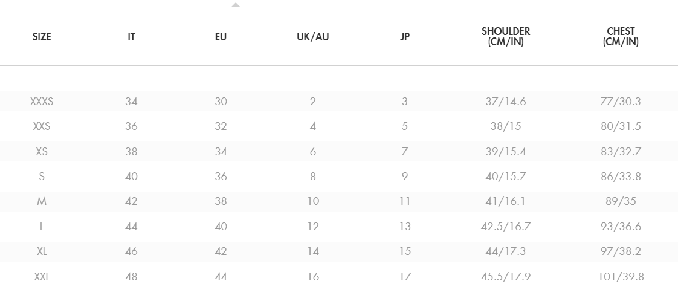The width and height of the screenshot is (678, 298).
Task: Select the XXXS size row label
Action: click(x=42, y=102)
